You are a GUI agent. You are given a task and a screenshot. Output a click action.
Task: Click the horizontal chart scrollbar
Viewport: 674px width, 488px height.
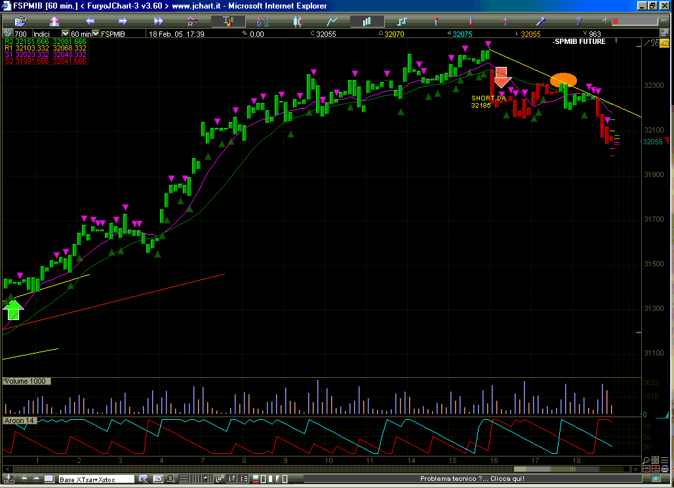click(x=328, y=470)
